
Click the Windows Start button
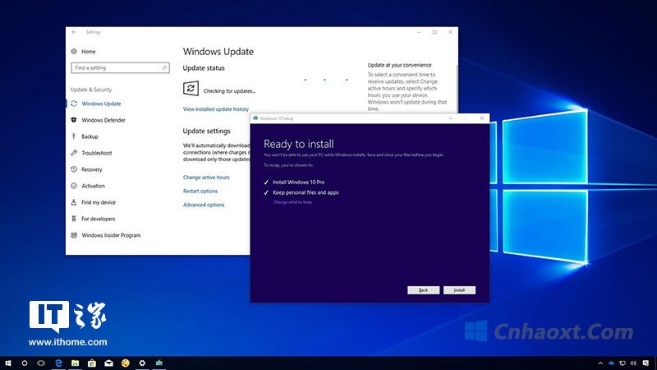(8, 363)
